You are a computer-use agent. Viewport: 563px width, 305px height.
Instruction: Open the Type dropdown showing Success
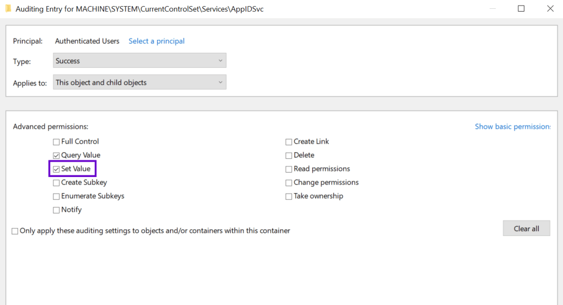(x=139, y=61)
